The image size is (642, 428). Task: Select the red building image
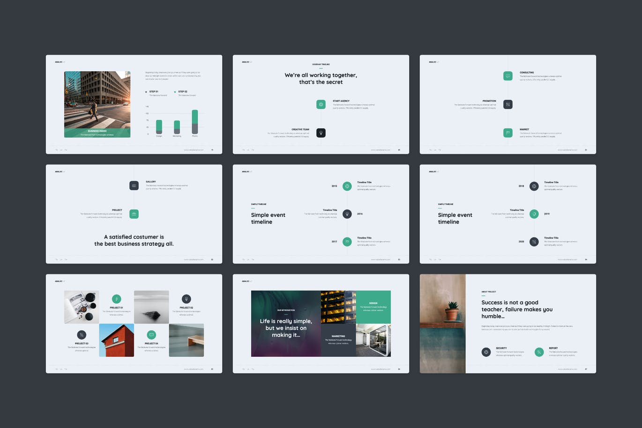point(116,340)
